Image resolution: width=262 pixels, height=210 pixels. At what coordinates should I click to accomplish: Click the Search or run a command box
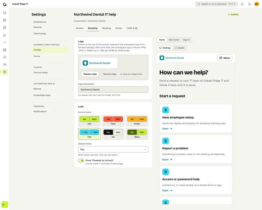[x=216, y=4]
